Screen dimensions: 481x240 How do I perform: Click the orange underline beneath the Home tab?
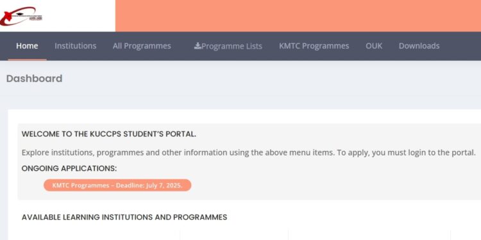coord(27,60)
